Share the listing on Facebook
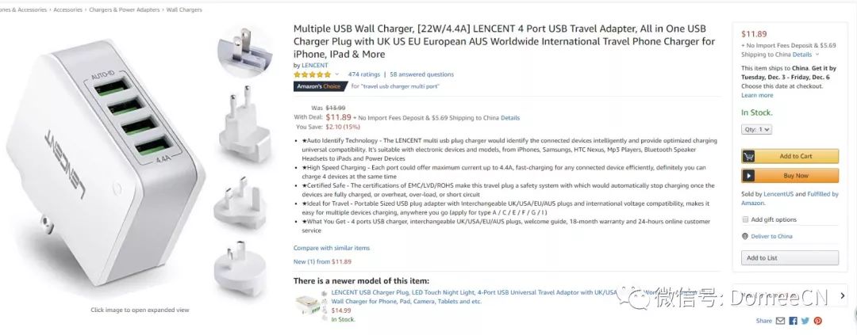 coord(793,321)
